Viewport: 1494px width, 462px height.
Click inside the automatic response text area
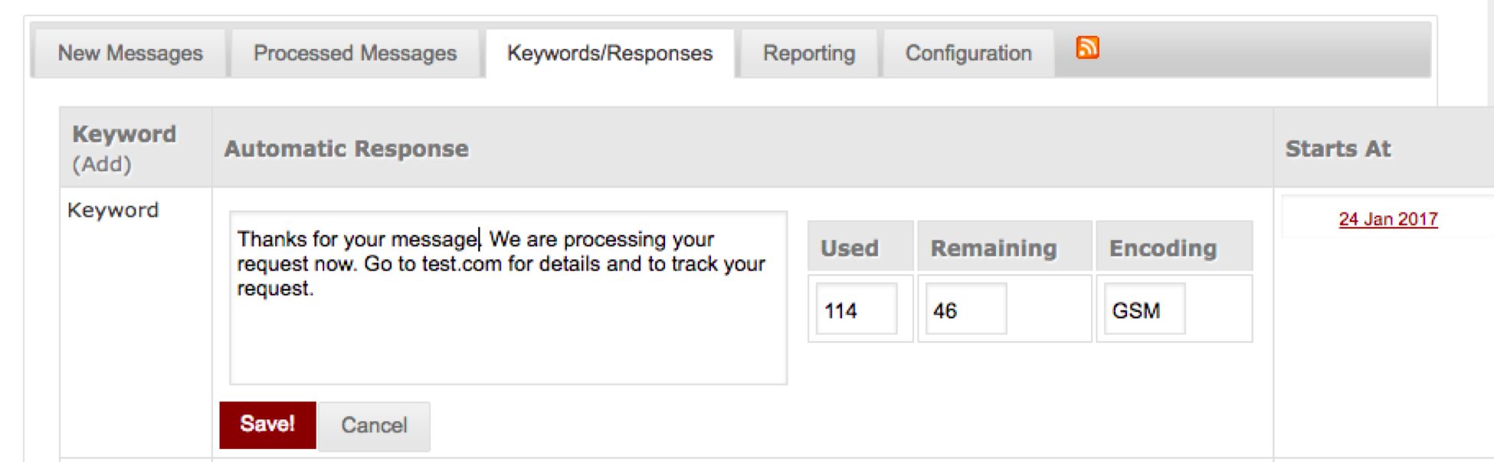pyautogui.click(x=507, y=329)
